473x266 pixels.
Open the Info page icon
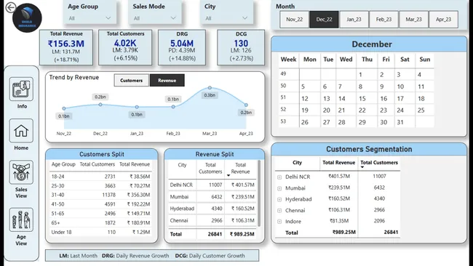pyautogui.click(x=21, y=89)
